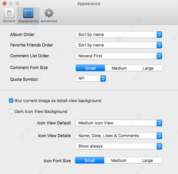Open the Icon View Default dropdown

tap(119, 123)
